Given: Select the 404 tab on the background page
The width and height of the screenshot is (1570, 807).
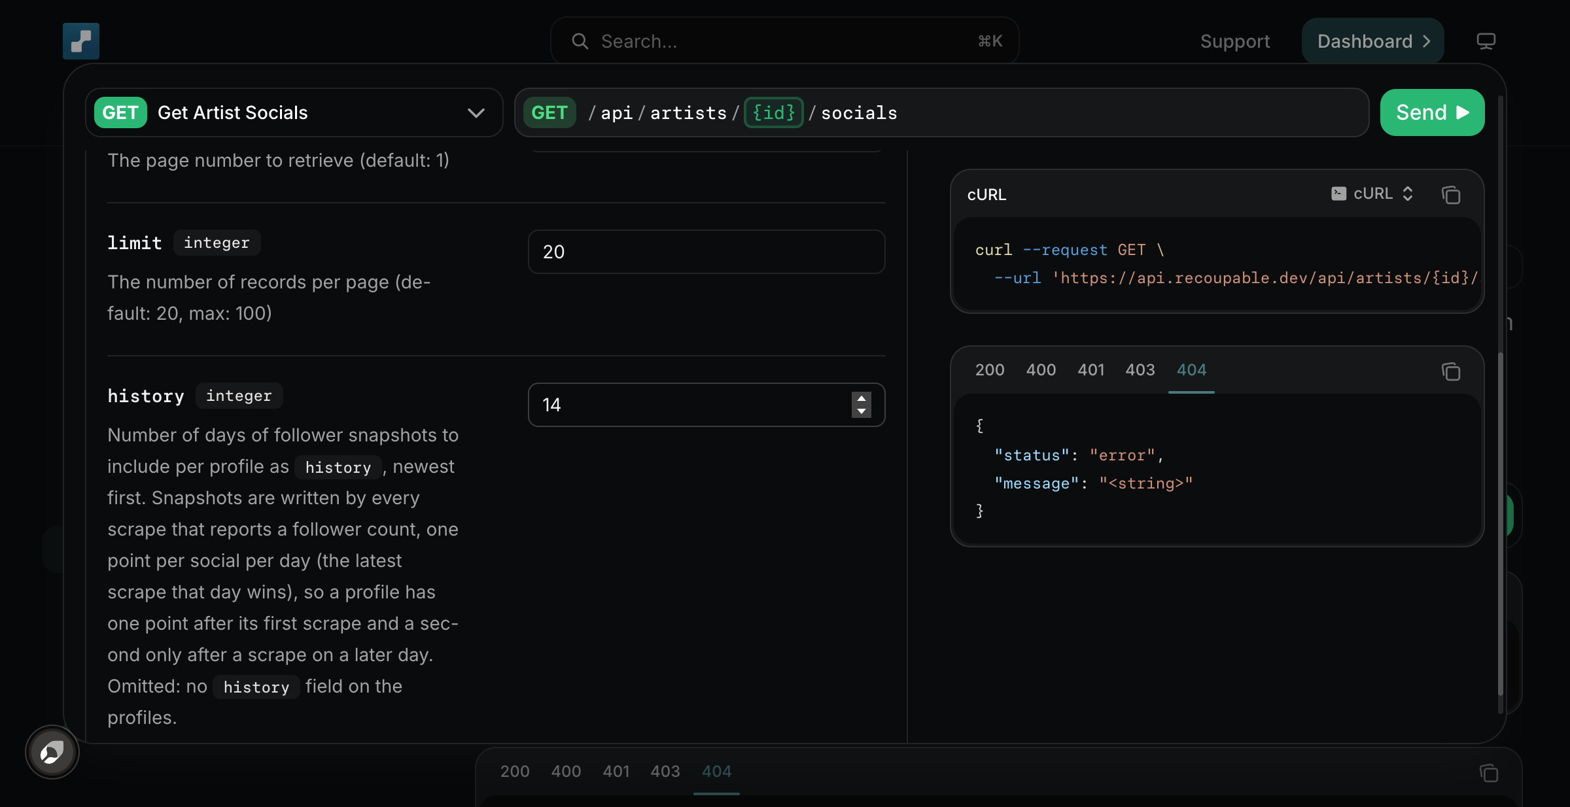Looking at the screenshot, I should point(716,772).
